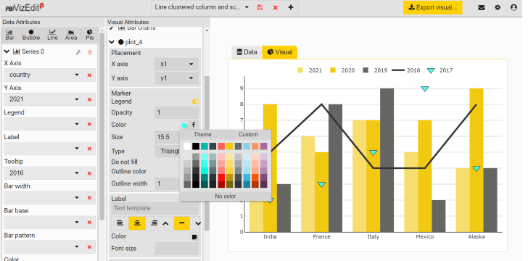Screen dimensions: 528x261
Task: Pick the white swatch in top row
Action: [x=187, y=146]
